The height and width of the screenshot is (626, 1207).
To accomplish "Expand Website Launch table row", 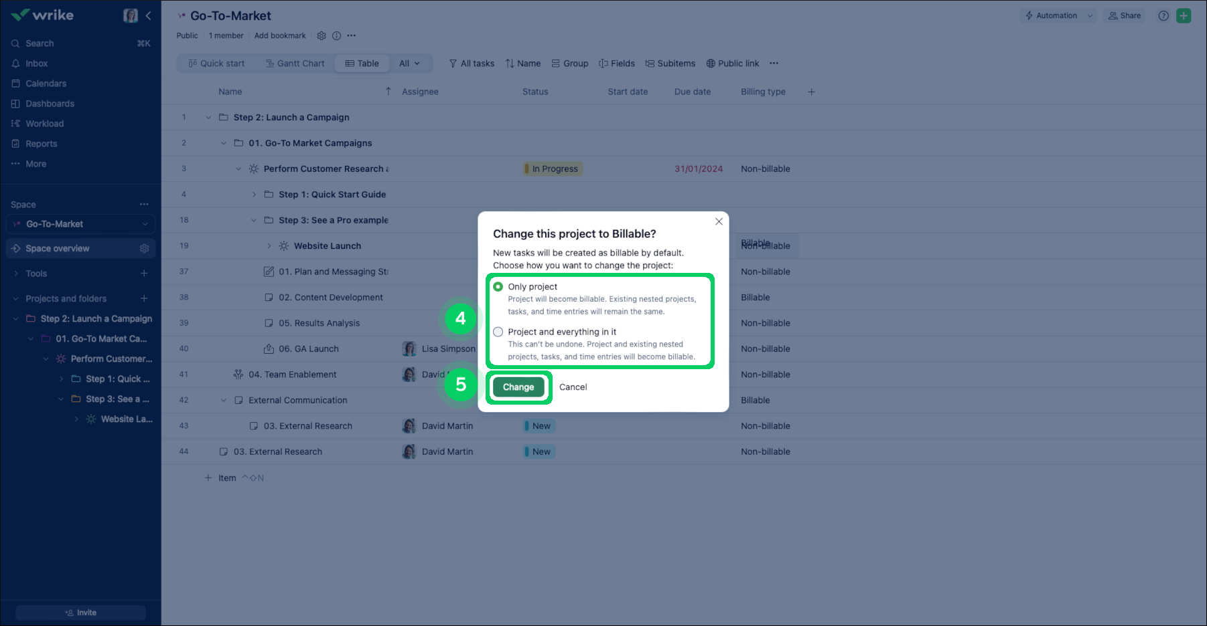I will click(x=269, y=246).
